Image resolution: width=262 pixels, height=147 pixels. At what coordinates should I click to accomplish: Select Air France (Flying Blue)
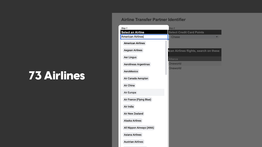click(x=137, y=99)
